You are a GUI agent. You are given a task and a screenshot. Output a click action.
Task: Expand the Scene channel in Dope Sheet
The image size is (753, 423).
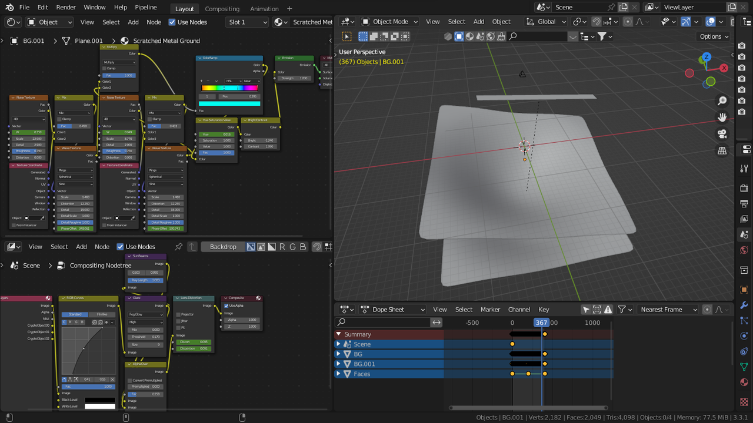(x=338, y=344)
